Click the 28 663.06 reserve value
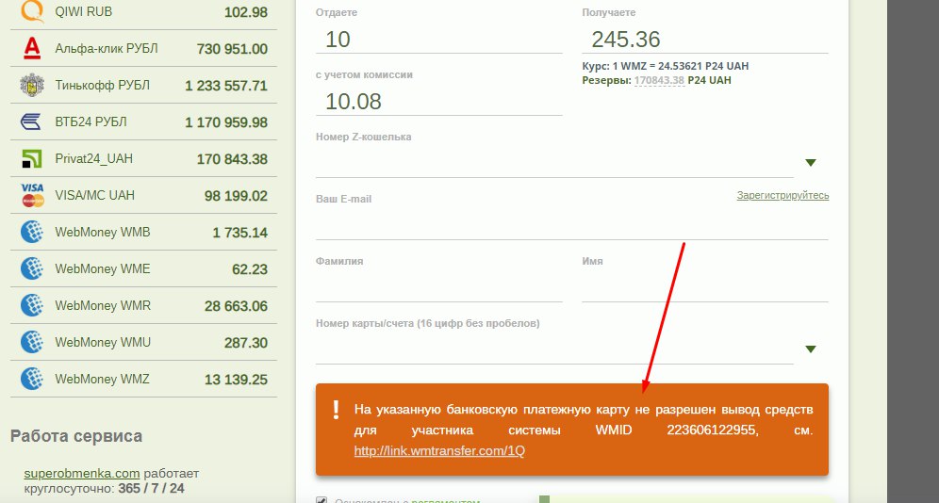 236,306
